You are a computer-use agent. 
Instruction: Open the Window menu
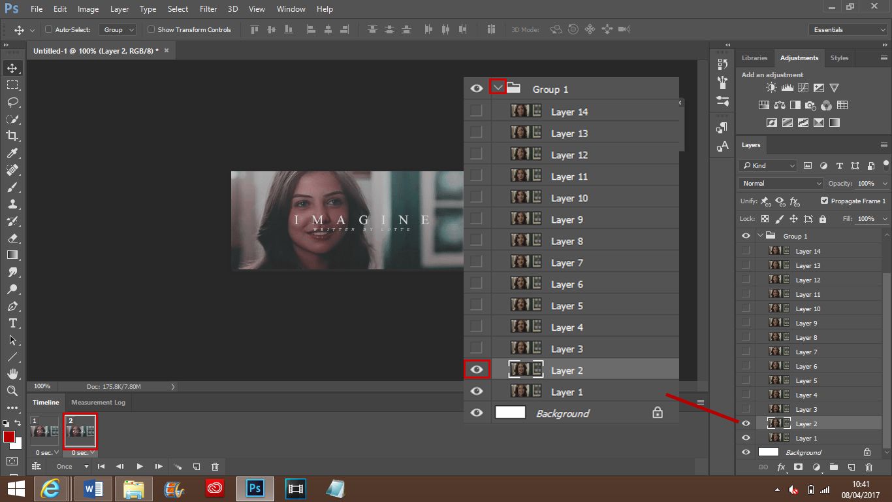[x=291, y=9]
